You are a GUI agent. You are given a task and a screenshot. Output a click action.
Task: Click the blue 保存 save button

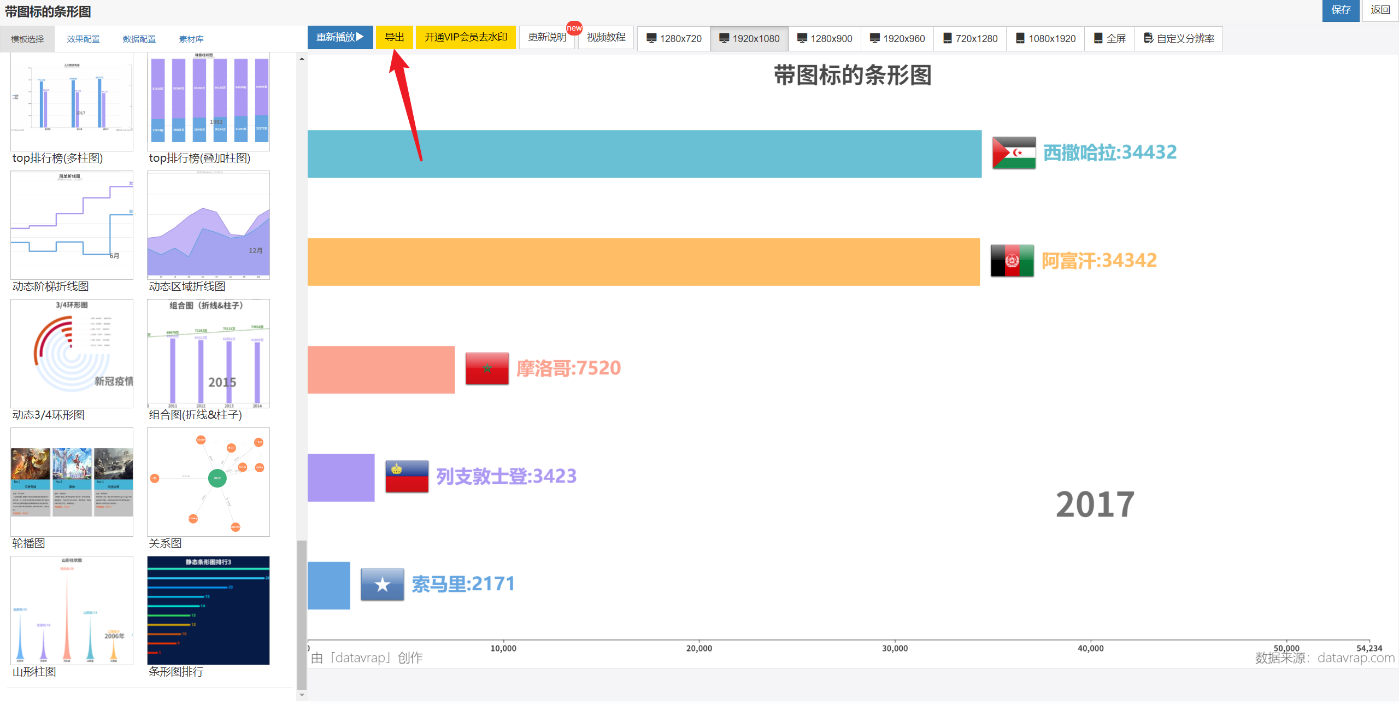(x=1340, y=10)
